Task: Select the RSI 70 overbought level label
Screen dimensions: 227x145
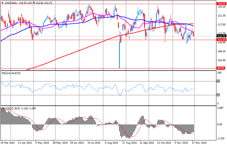Action: [218, 81]
